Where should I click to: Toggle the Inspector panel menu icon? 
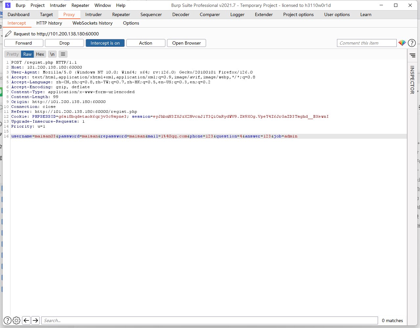tap(412, 55)
